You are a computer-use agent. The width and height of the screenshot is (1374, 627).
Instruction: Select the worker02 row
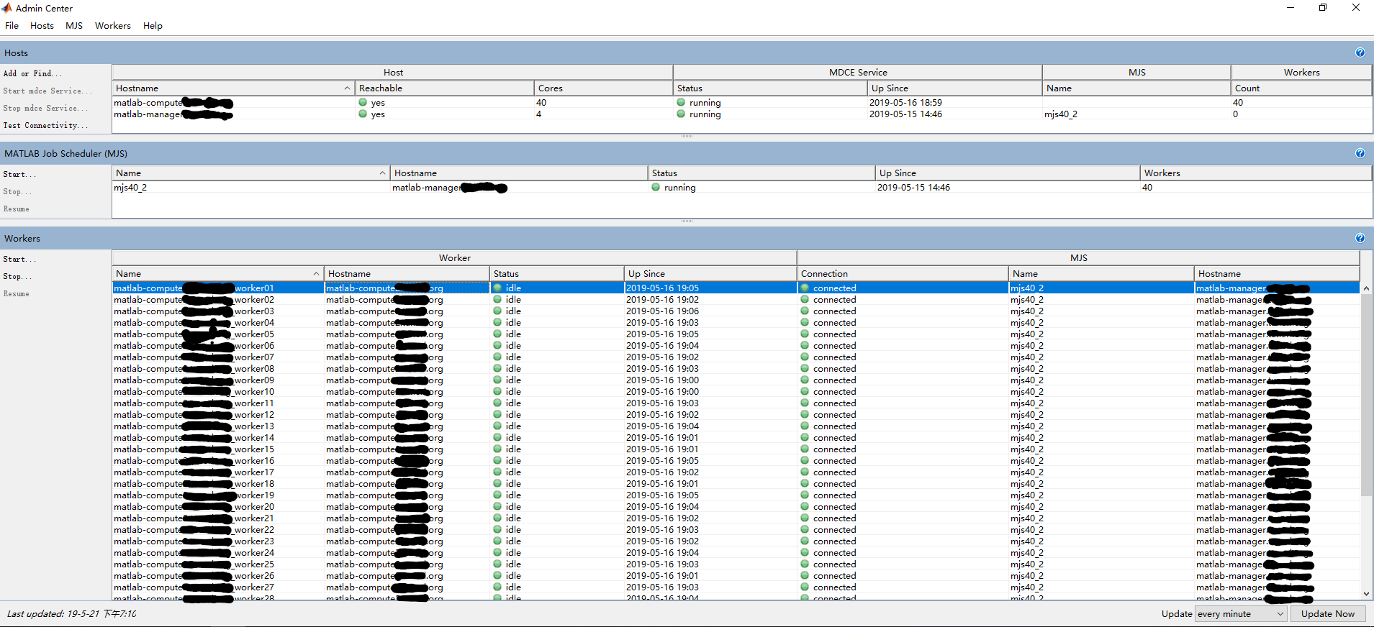pyautogui.click(x=736, y=300)
